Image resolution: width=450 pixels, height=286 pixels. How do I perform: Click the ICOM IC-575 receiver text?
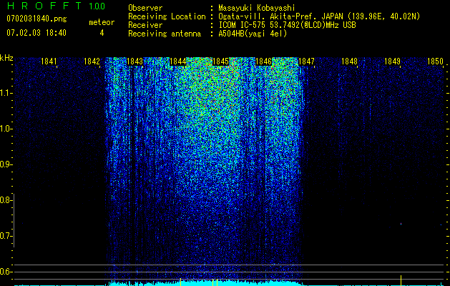point(287,25)
